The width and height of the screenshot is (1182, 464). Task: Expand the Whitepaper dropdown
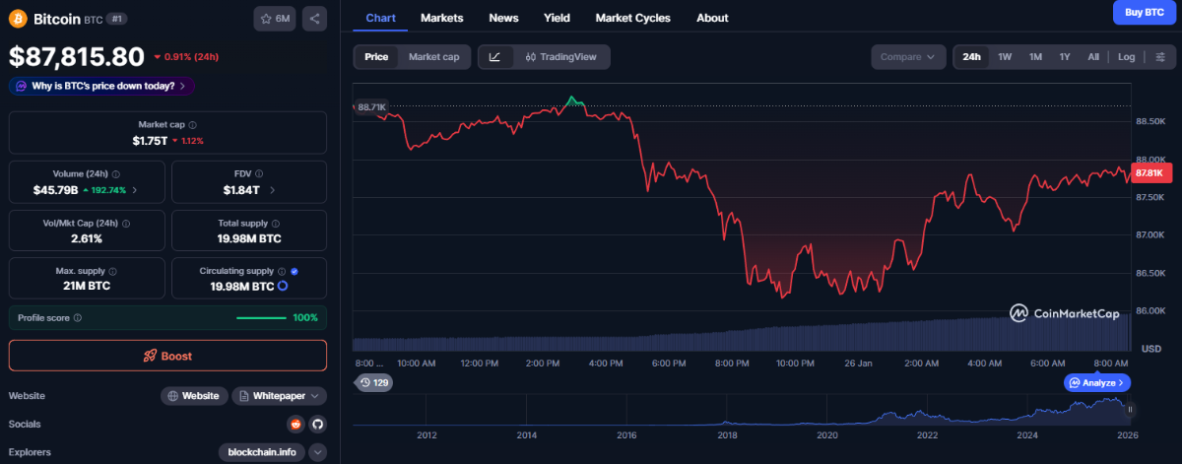(280, 396)
